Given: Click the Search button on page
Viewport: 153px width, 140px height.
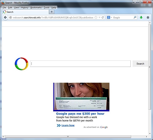Looking at the screenshot, I should tap(140, 64).
